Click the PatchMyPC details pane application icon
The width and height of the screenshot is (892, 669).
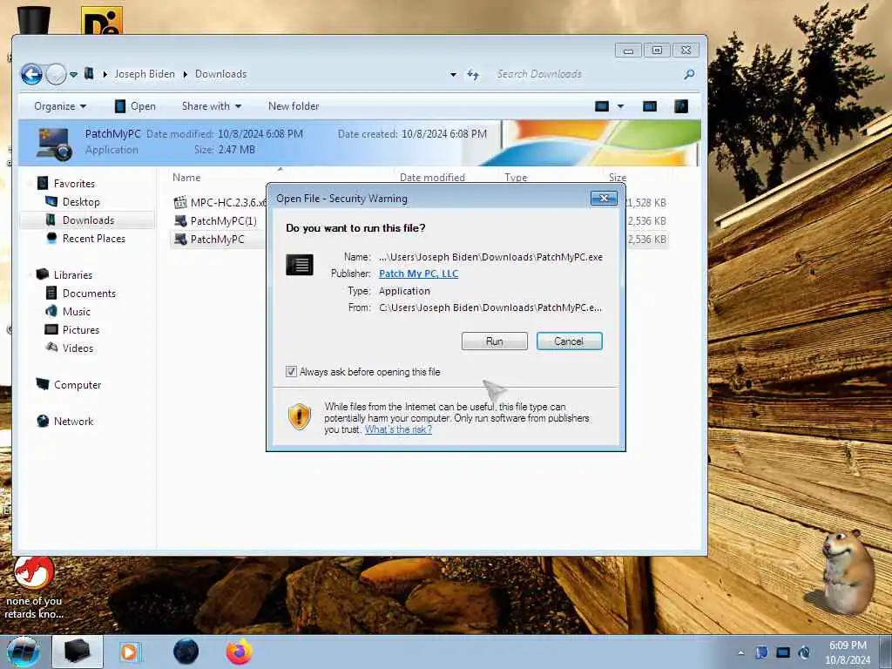click(54, 144)
